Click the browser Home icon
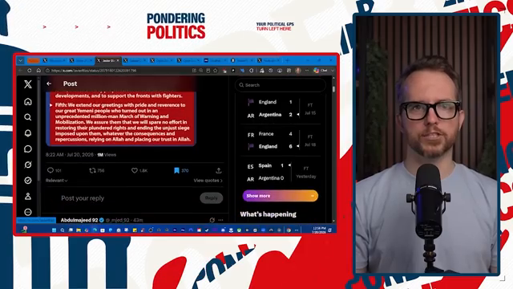The width and height of the screenshot is (513, 289). coord(38,71)
